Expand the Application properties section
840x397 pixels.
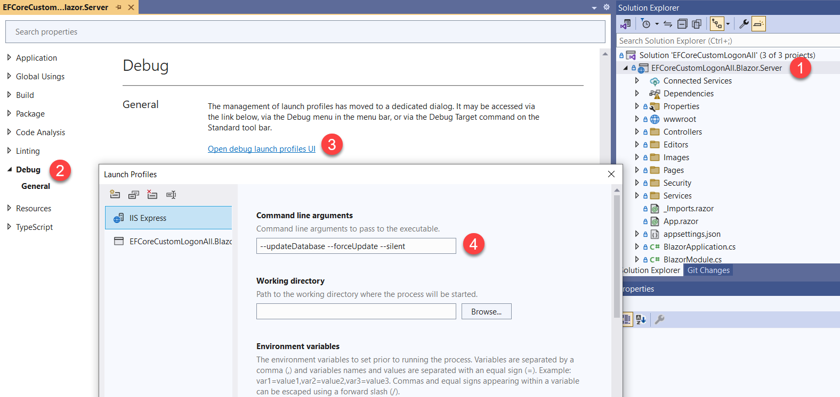tap(9, 57)
